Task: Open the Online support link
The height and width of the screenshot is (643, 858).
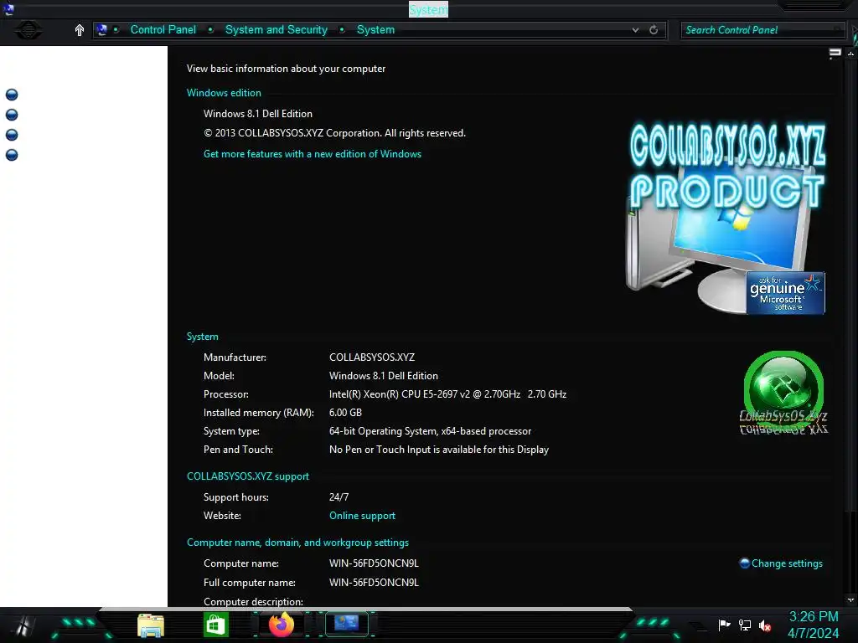Action: click(x=362, y=516)
